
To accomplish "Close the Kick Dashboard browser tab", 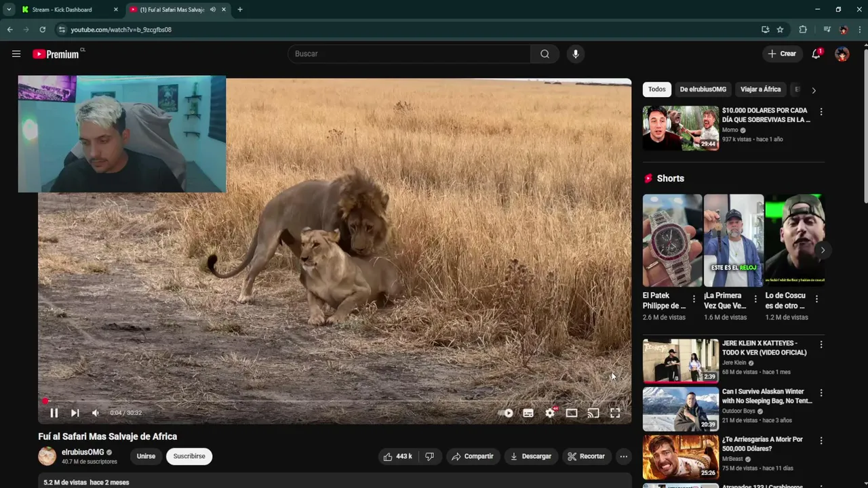I will click(115, 9).
